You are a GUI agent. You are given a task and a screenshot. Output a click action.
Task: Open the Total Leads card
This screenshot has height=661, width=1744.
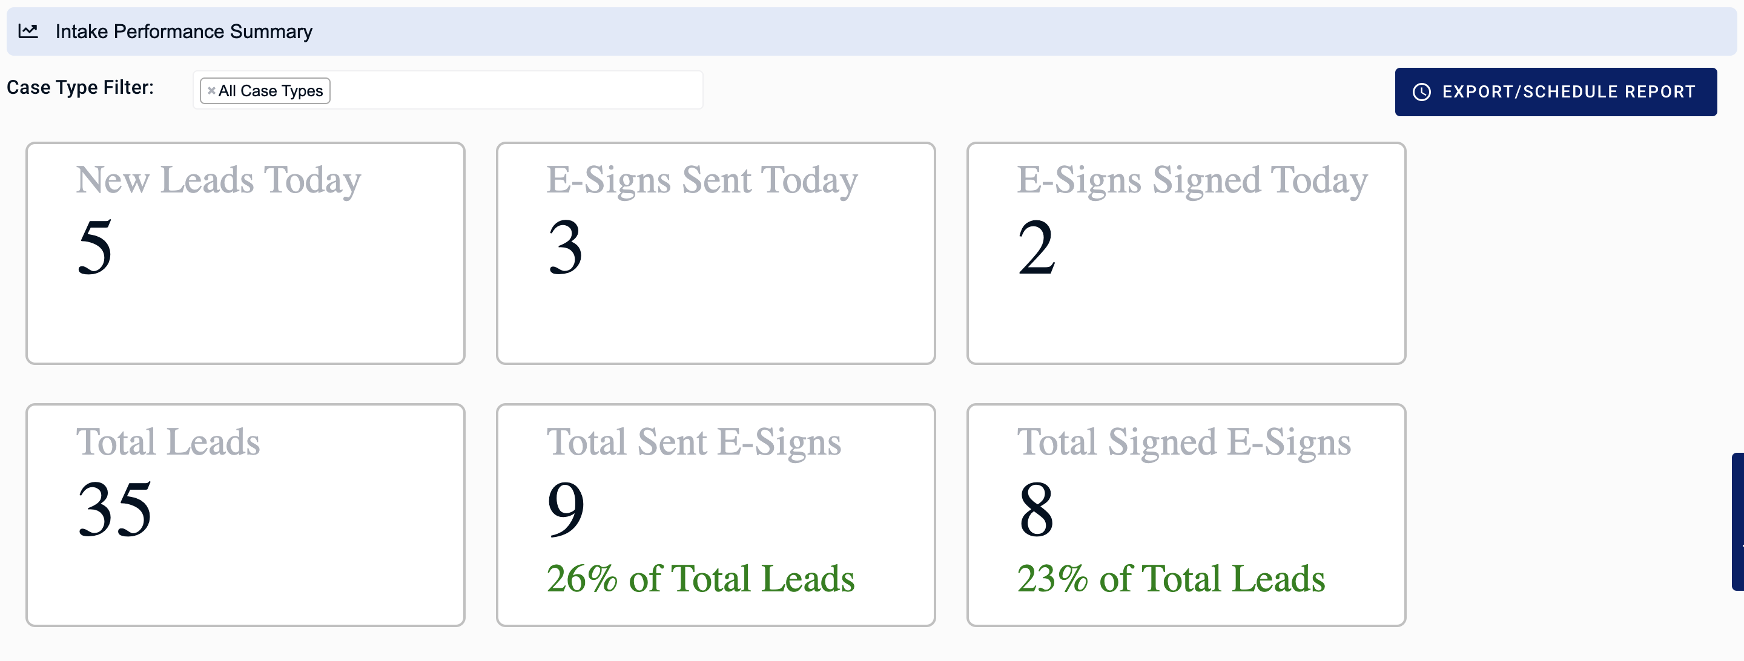245,515
